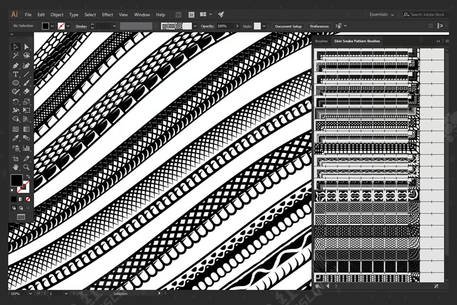Select the Slice tool
457x305 pixels.
[26, 158]
